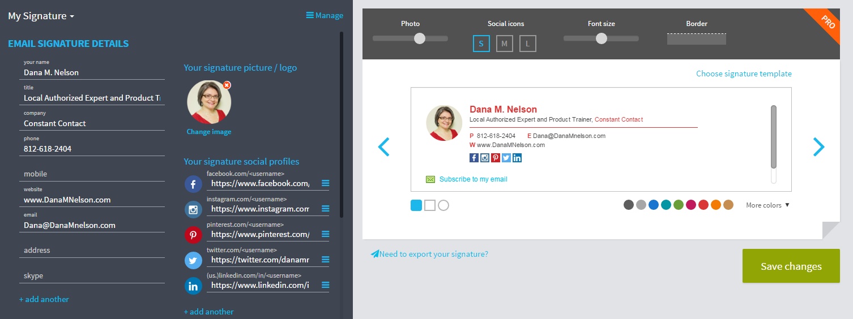
Task: Select medium (M) social icons size
Action: [504, 44]
